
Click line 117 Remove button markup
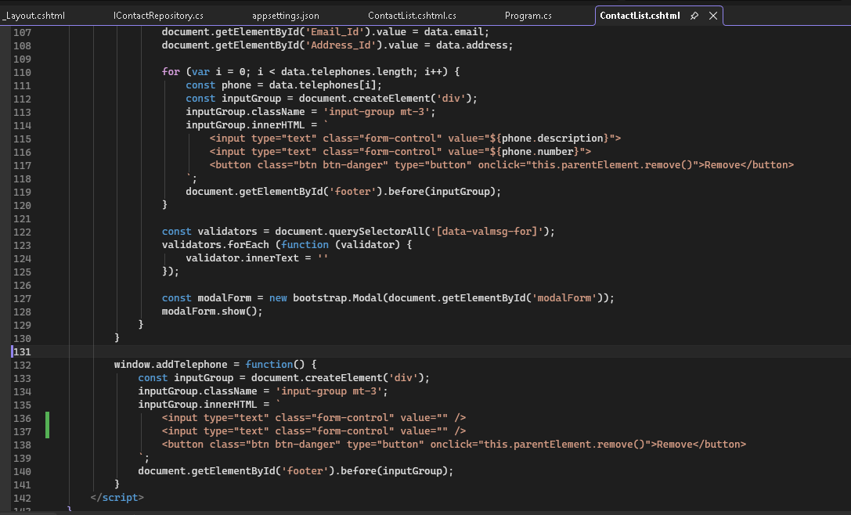click(502, 165)
